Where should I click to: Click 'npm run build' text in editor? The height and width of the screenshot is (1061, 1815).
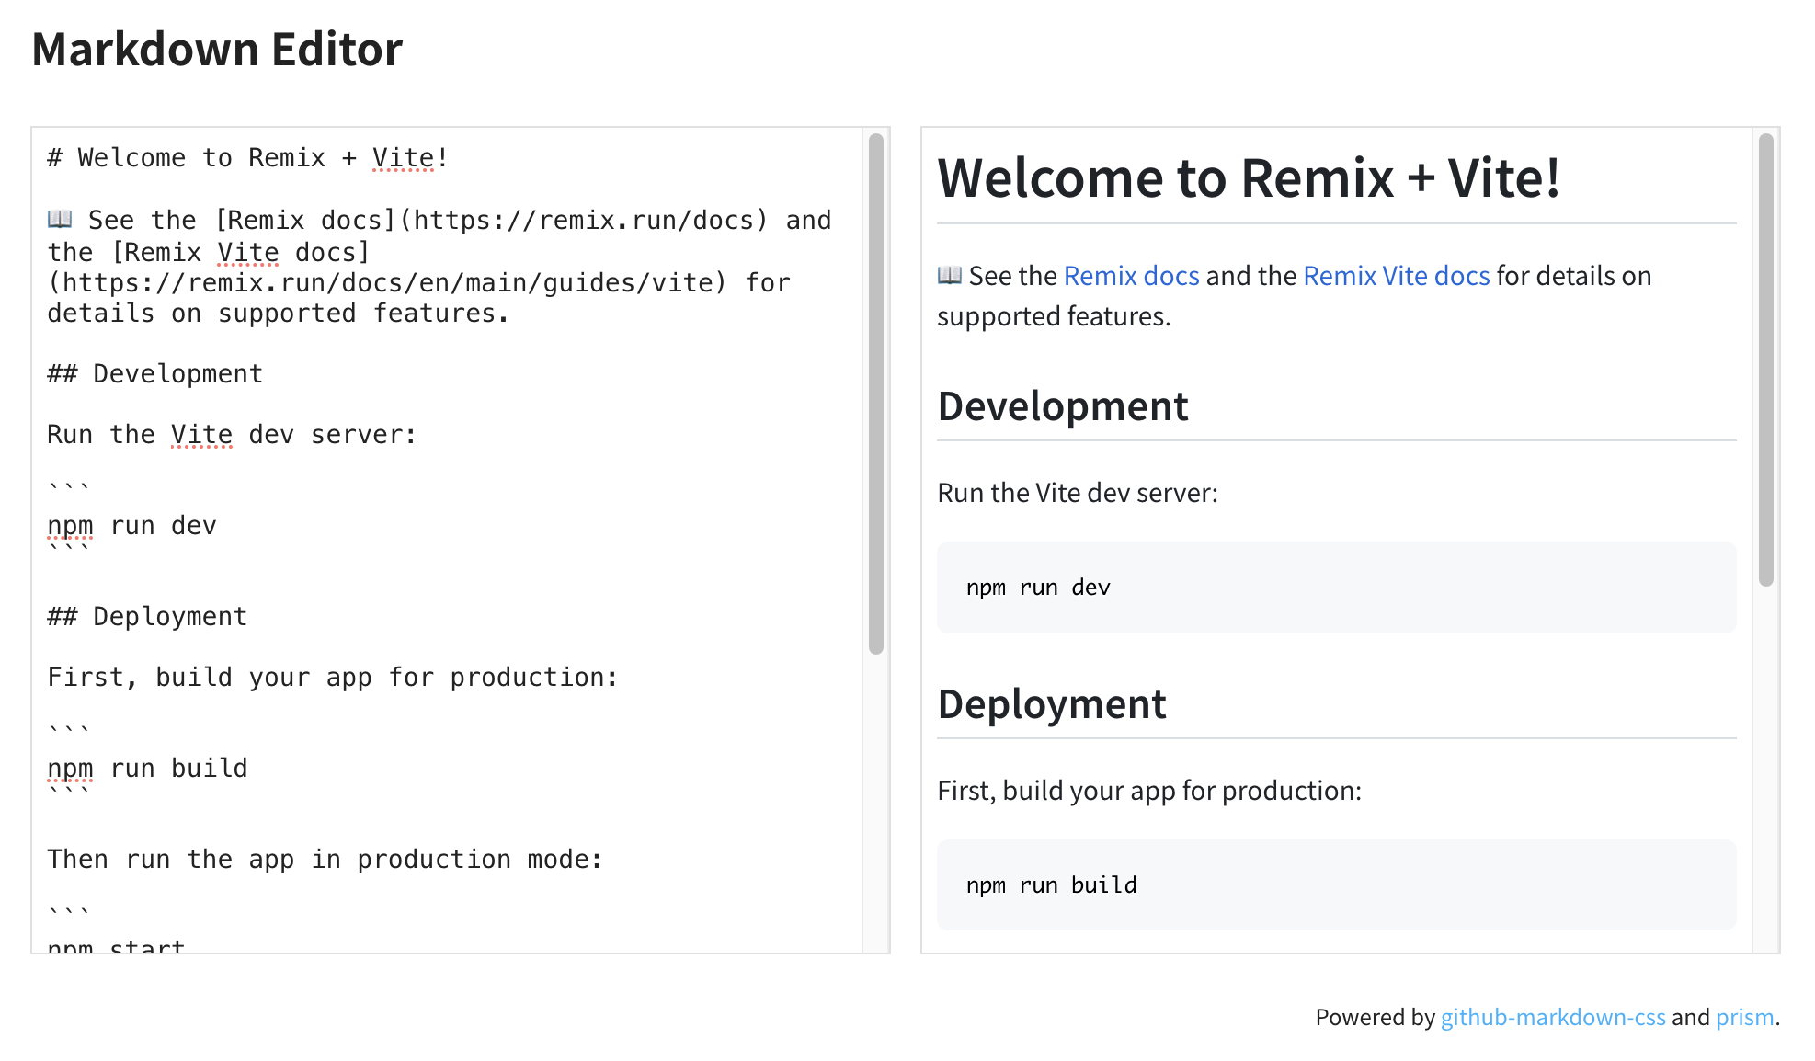[x=147, y=769]
